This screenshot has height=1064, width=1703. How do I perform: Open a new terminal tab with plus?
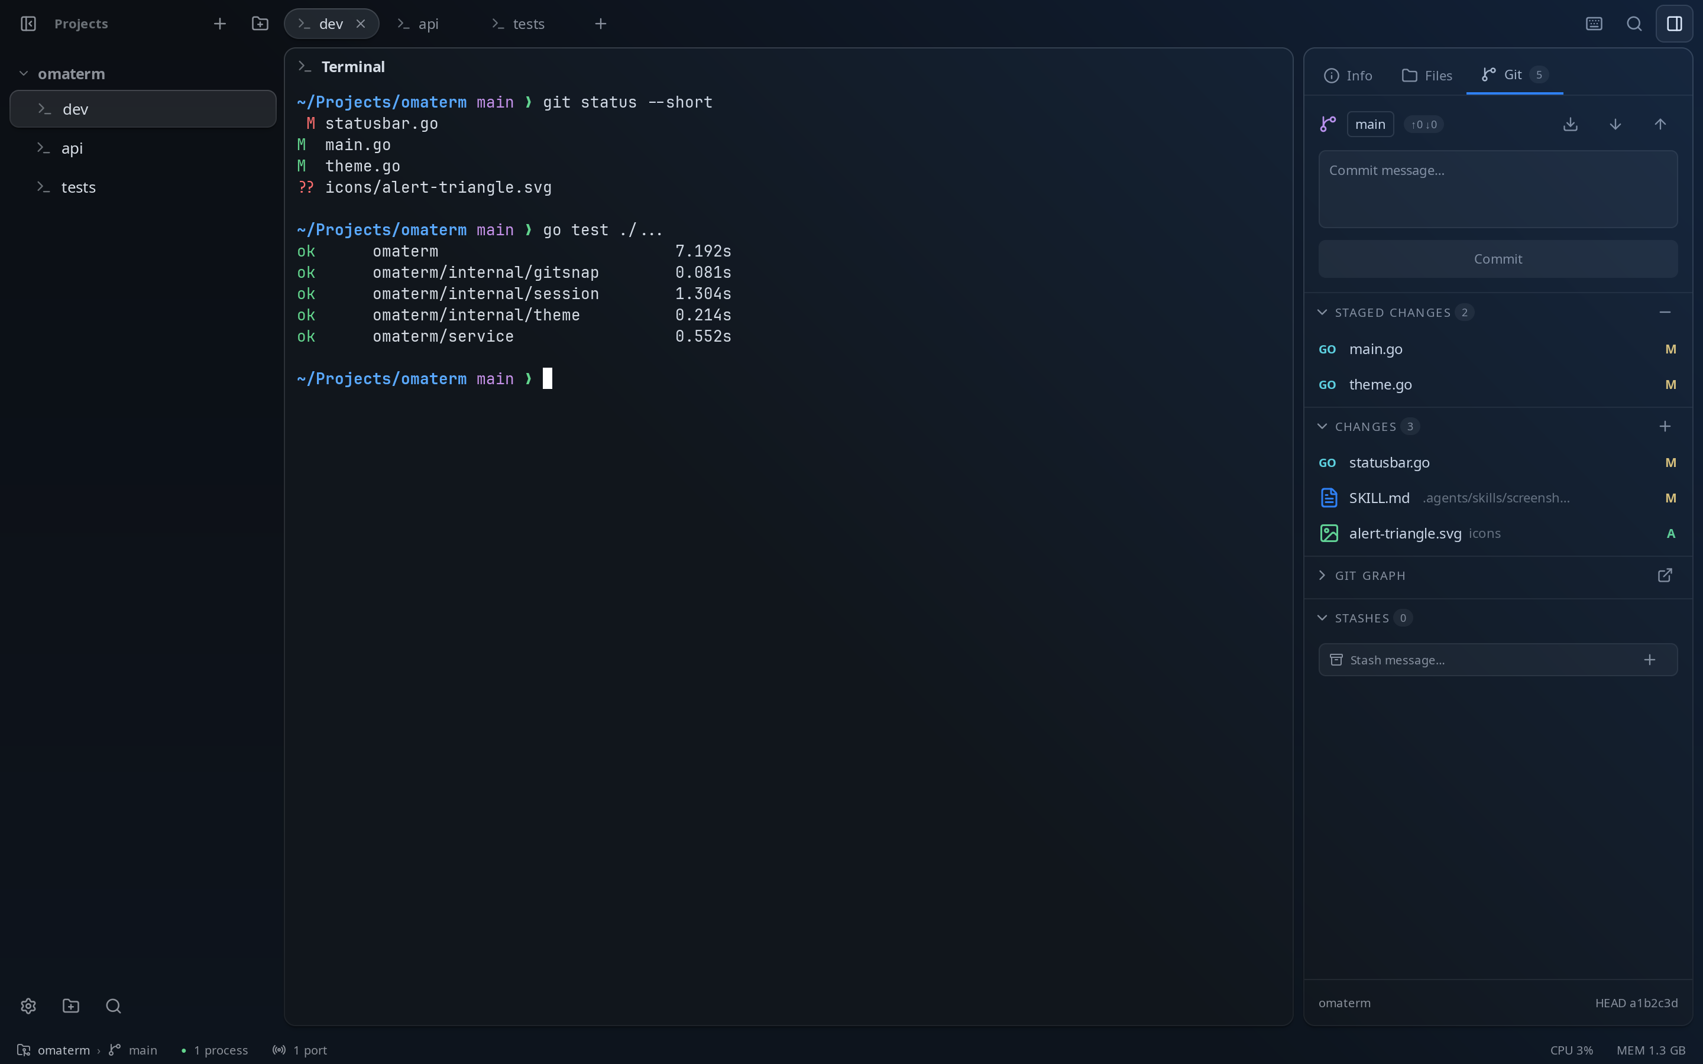[x=600, y=24]
